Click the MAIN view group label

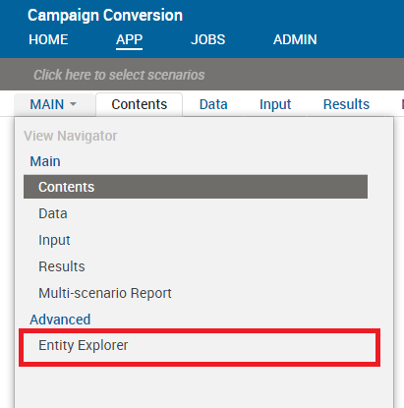tap(47, 104)
